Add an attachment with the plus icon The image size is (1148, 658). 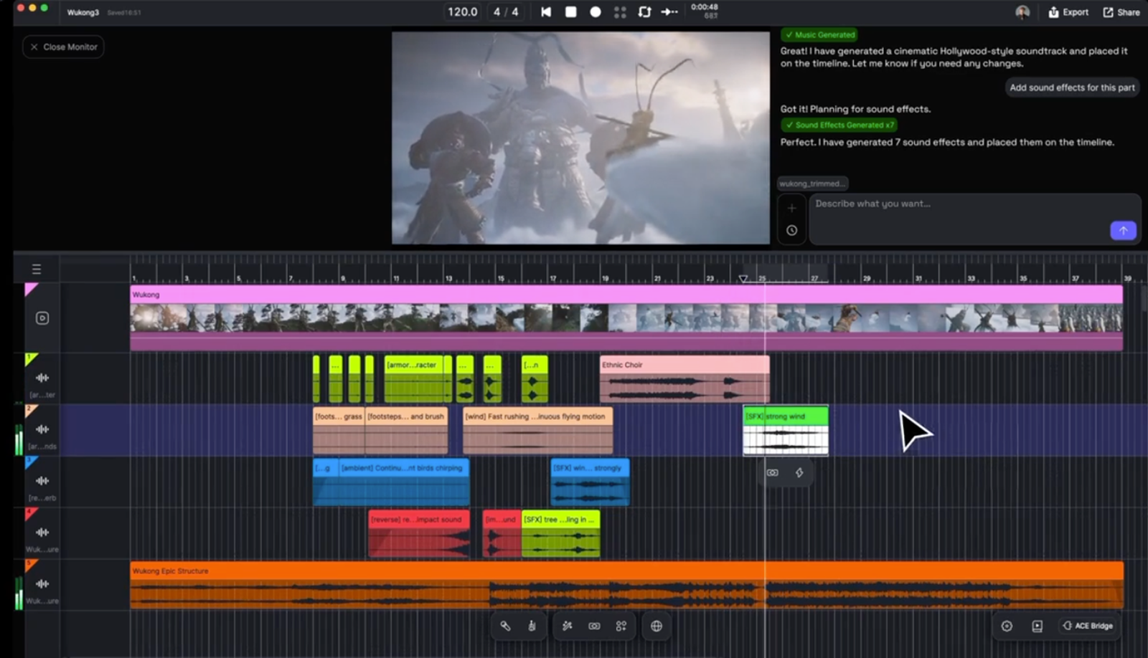coord(791,208)
